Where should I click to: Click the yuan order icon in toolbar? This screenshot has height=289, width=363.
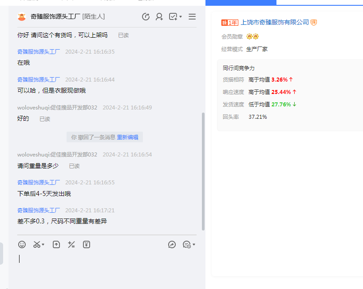point(87,244)
